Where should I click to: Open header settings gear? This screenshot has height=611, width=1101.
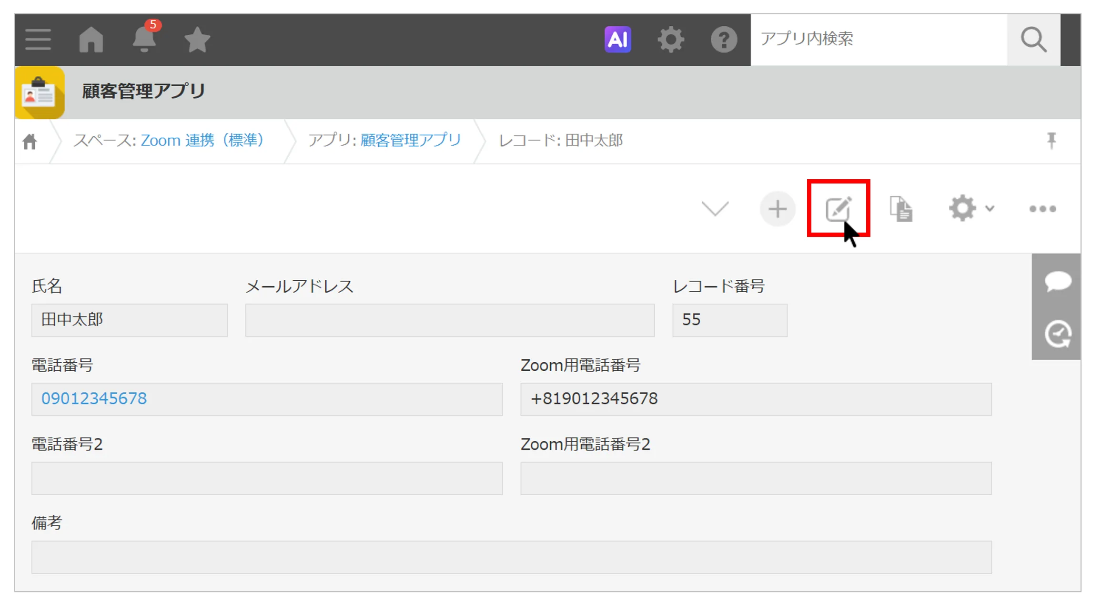(671, 39)
